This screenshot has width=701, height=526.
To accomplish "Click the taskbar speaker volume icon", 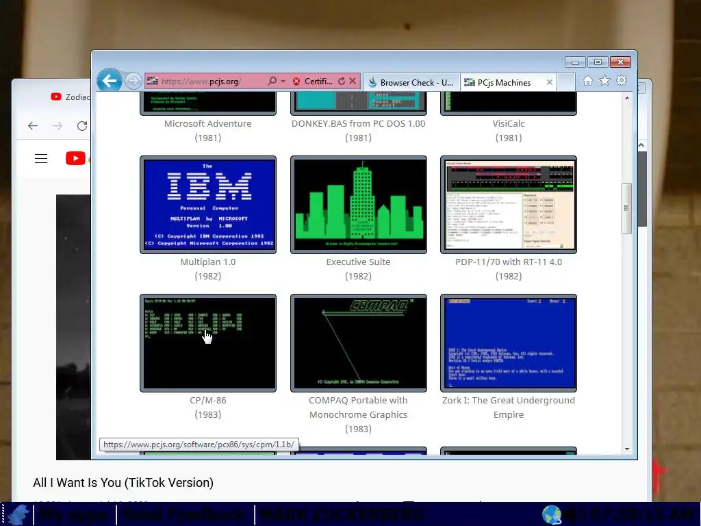I will [x=570, y=515].
